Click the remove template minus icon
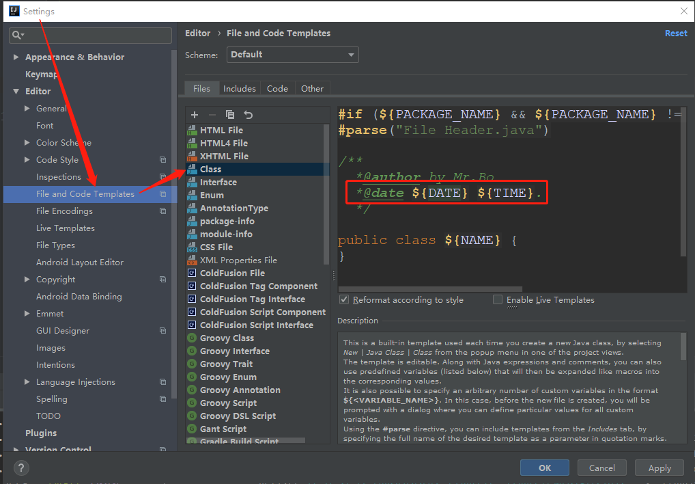Viewport: 695px width, 484px height. 212,115
